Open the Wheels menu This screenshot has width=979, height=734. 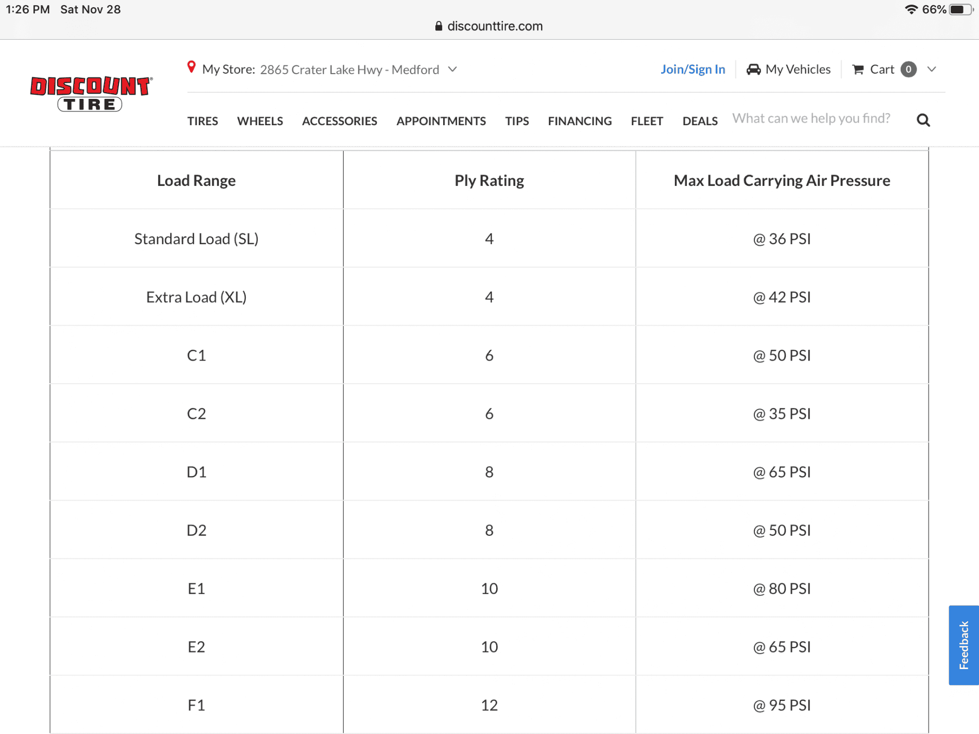point(260,121)
